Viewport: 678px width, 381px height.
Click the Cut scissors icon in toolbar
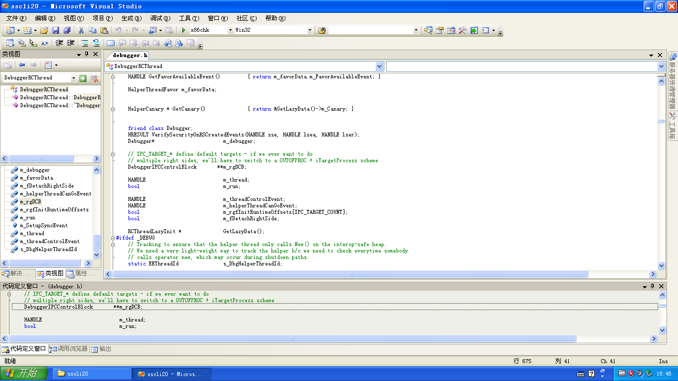coord(81,30)
